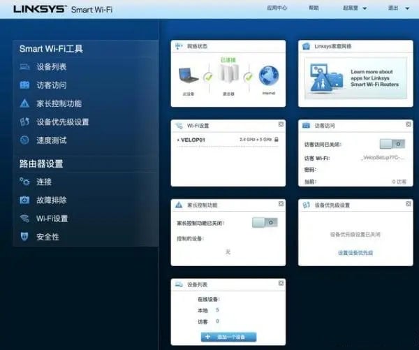This screenshot has width=419, height=350.
Task: Close the 访客访问 widget
Action: tap(409, 124)
